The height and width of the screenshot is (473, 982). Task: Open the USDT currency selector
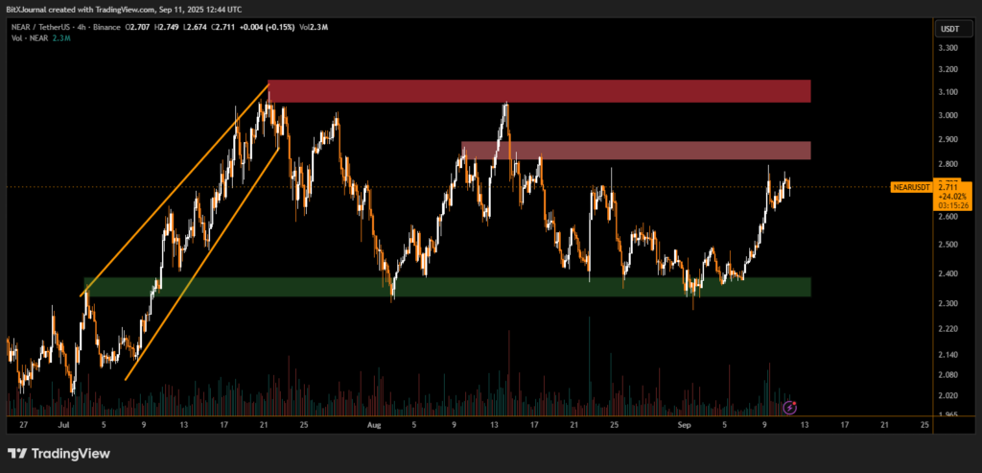[947, 28]
